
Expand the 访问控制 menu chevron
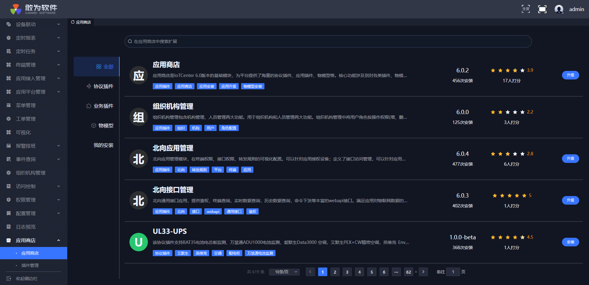pyautogui.click(x=59, y=186)
